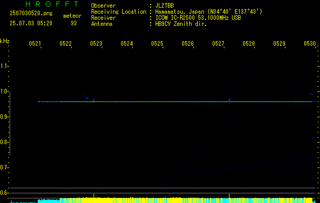
Task: Click the callsign JL2TBB
Action: point(164,6)
